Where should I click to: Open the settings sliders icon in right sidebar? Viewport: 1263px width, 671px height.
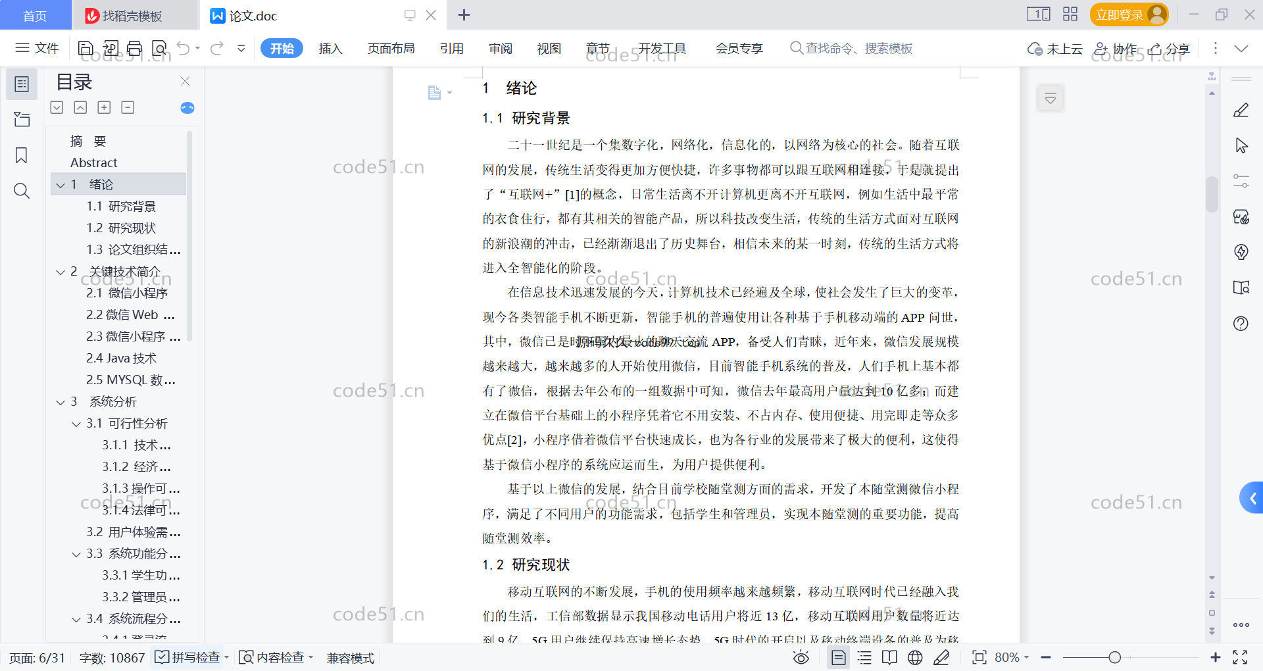[x=1241, y=181]
